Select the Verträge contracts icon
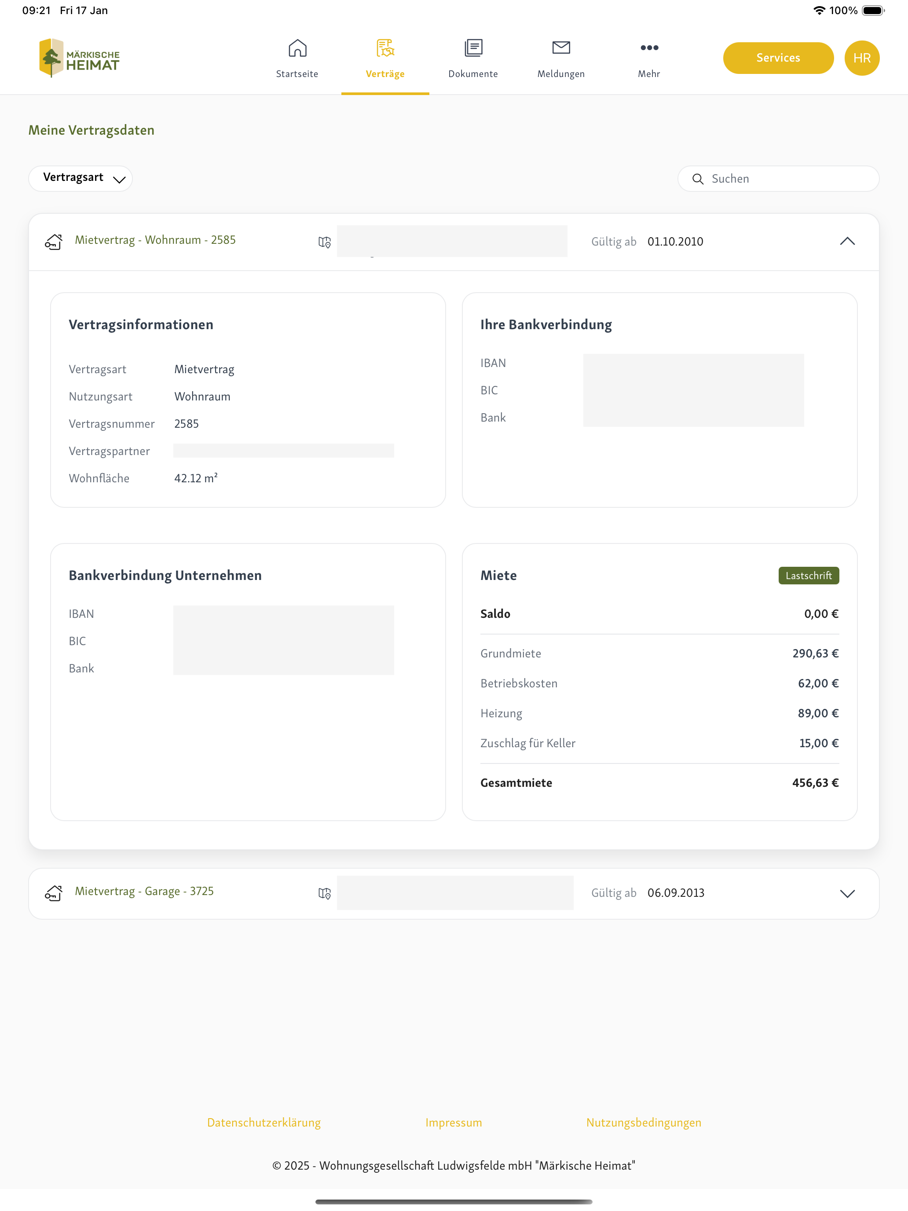 (385, 48)
